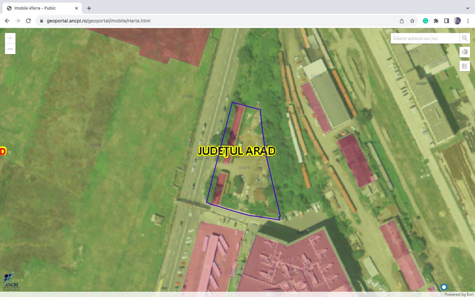Click the 'Powered by Esri' attribution
This screenshot has width=475, height=297.
[459, 294]
